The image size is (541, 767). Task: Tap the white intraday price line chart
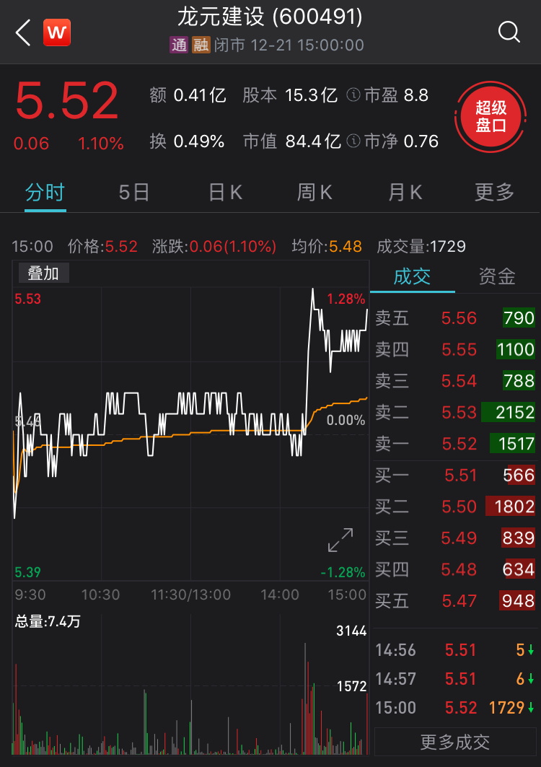(190, 403)
